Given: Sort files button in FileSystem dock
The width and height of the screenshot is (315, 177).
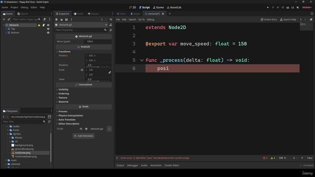Looking at the screenshot, I should pyautogui.click(x=49, y=121).
